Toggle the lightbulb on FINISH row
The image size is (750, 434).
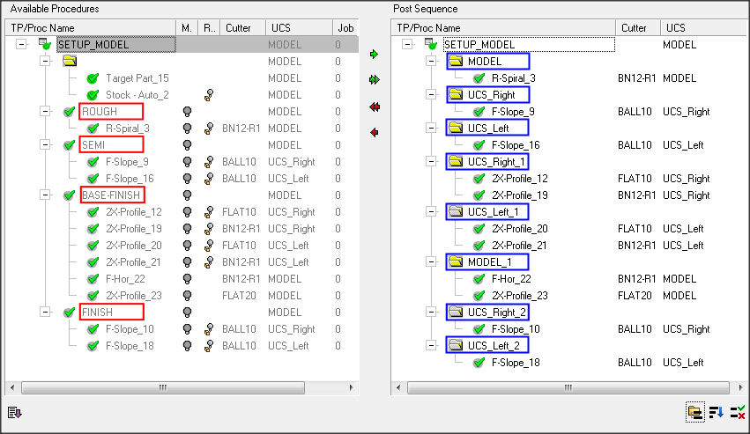(187, 313)
